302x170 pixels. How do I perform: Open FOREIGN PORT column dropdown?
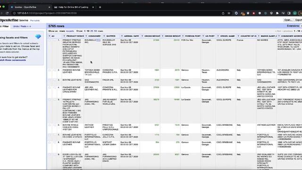point(183,36)
